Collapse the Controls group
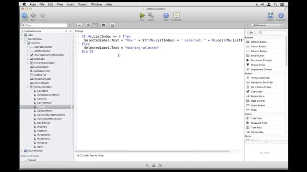This screenshot has width=307, height=172. (x=25, y=43)
